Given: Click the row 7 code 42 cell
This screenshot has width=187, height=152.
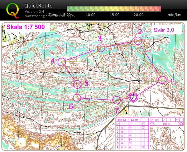Looking at the screenshot, I should (x=156, y=120).
